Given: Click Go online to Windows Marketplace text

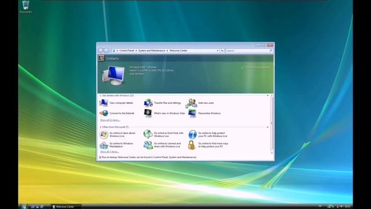Looking at the screenshot, I should pyautogui.click(x=121, y=145).
